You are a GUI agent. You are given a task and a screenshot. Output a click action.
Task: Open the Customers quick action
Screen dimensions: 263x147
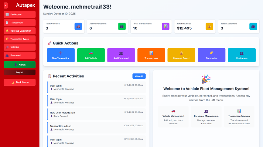[x=242, y=55]
